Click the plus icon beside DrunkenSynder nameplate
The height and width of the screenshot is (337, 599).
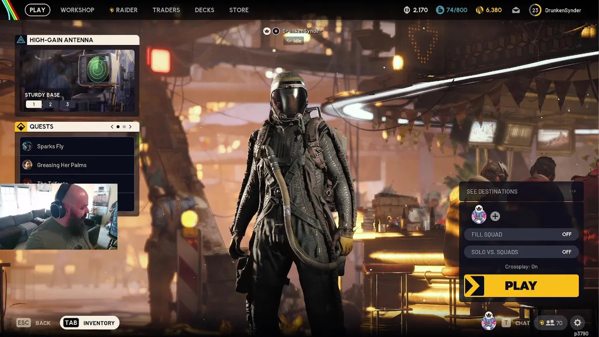point(276,31)
